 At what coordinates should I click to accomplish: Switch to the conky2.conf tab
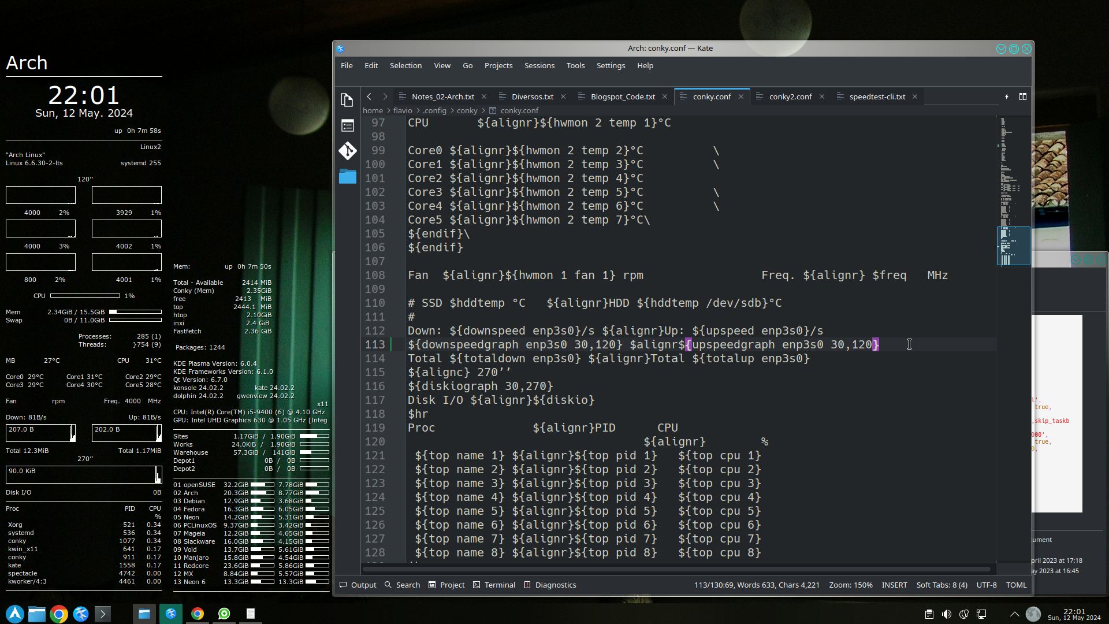click(x=790, y=96)
